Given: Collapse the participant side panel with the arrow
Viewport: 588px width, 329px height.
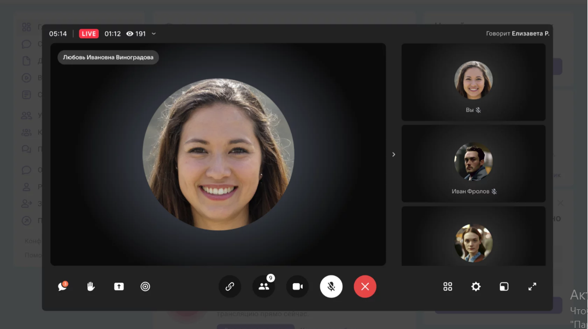Looking at the screenshot, I should click(394, 155).
